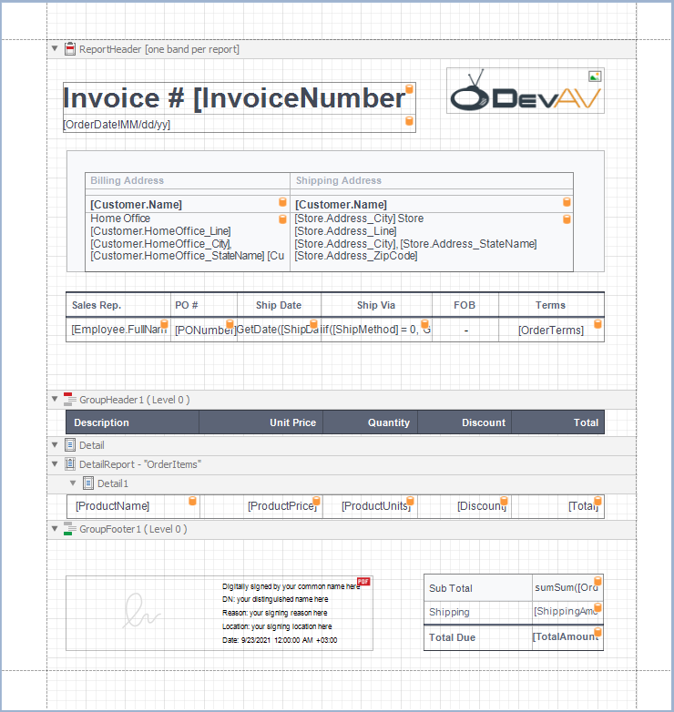Click the GroupHeader1 band icon
The height and width of the screenshot is (712, 674).
[70, 400]
